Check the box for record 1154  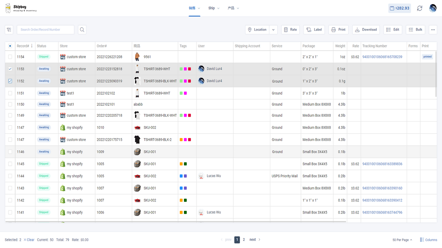(x=10, y=57)
